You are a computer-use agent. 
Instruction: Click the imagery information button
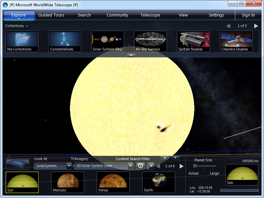141,166
